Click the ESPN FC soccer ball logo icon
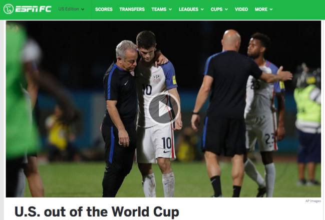Viewport: 325px width, 220px height. click(9, 9)
